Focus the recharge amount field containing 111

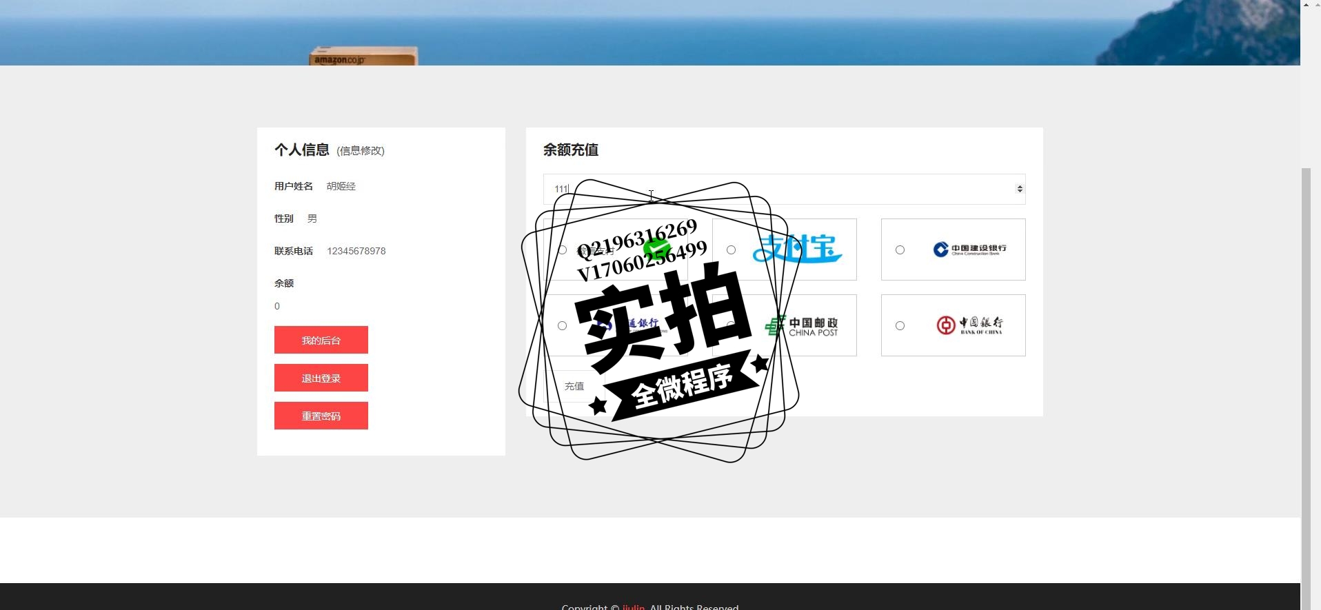785,189
